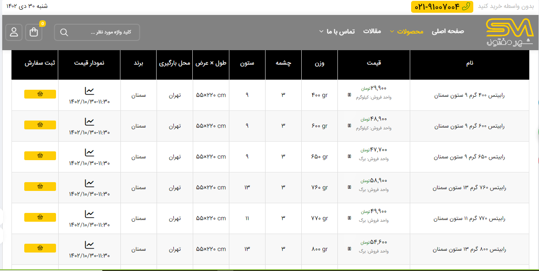The height and width of the screenshot is (271, 539).
Task: Click the small icon beside 48,900 price
Action: (349, 125)
